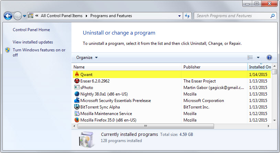Screen dimensions: 280x153
Task: Click the vertical scrollbar thumb
Action: coord(275,72)
